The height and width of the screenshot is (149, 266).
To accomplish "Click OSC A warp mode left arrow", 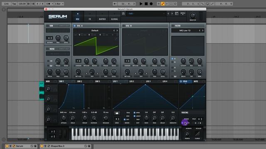I will point(86,74).
